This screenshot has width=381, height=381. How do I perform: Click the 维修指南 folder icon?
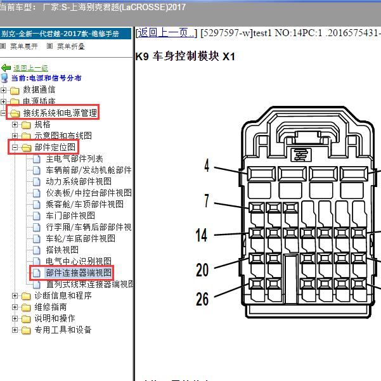tap(26, 307)
